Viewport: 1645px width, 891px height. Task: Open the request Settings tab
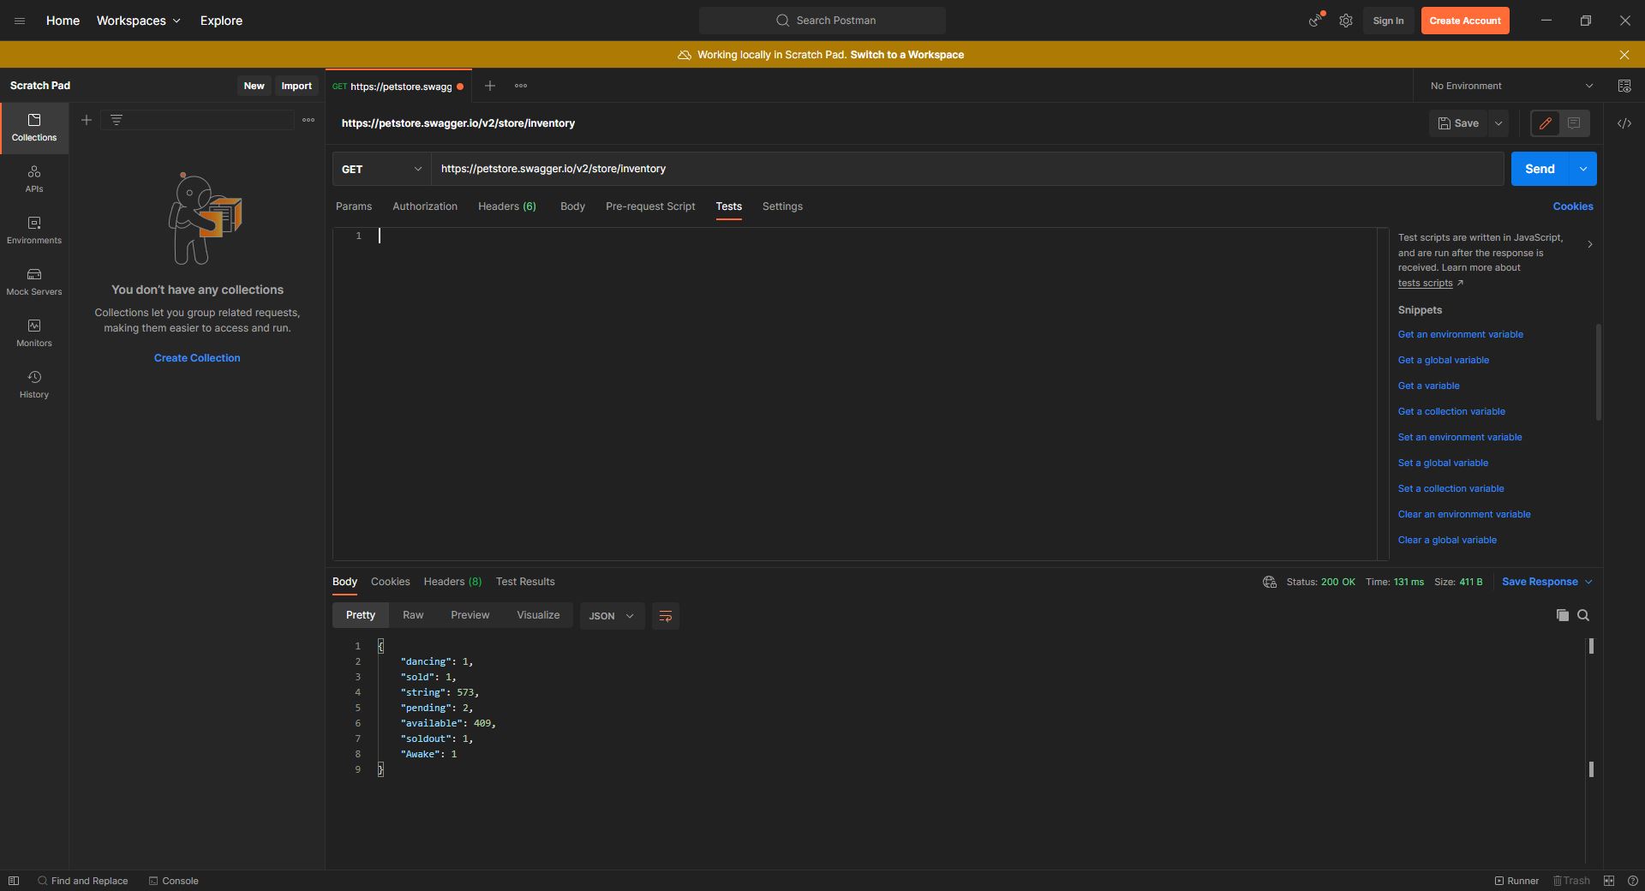(782, 206)
